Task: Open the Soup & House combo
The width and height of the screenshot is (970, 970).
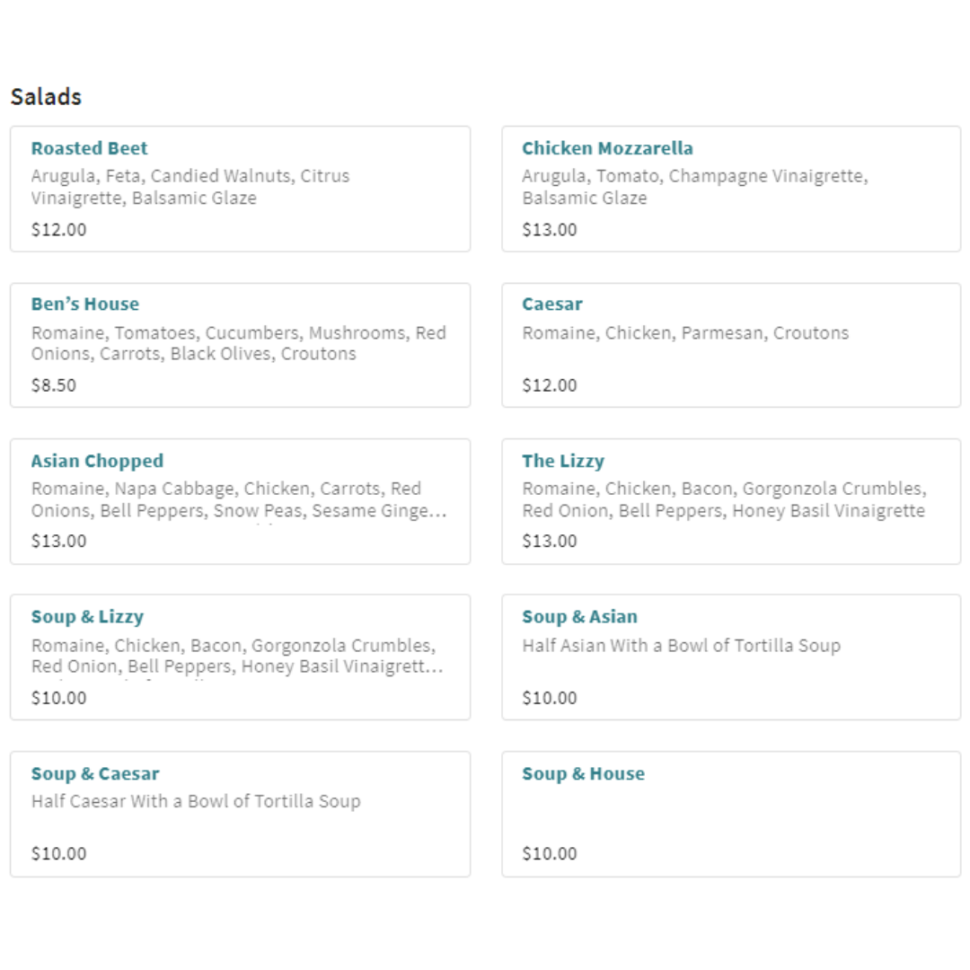Action: tap(583, 774)
